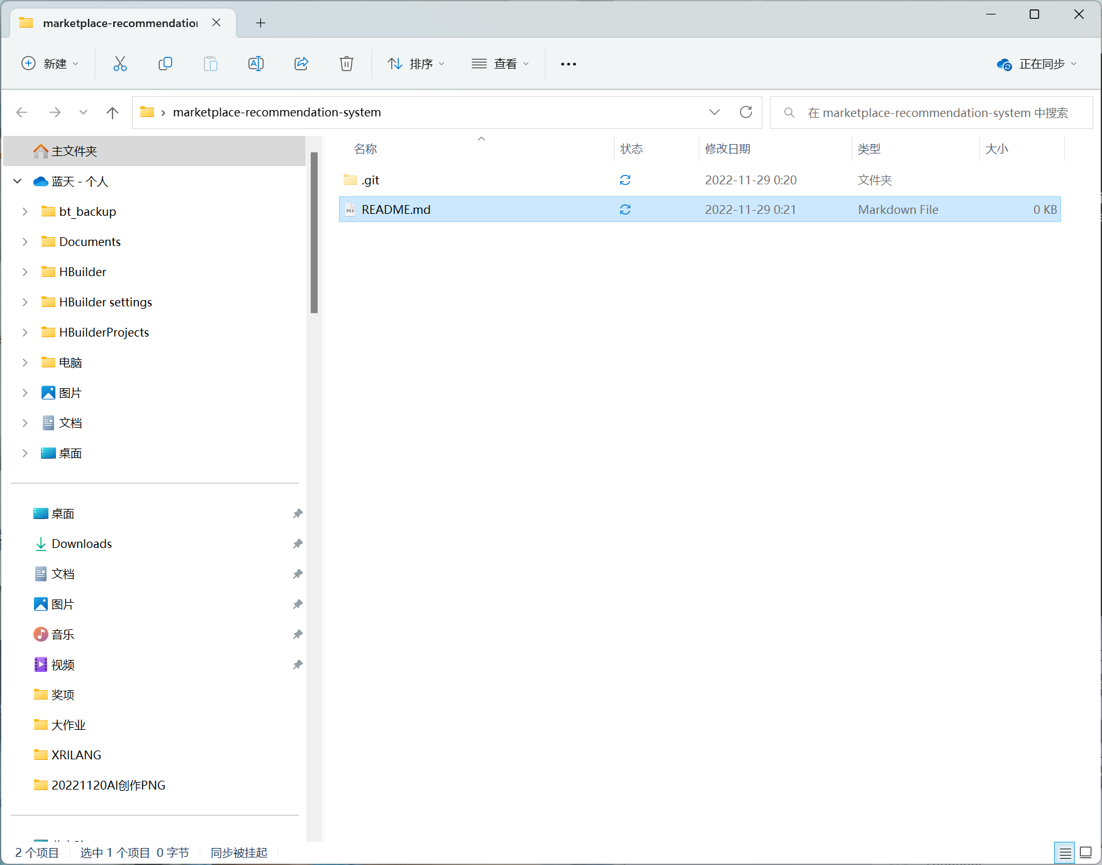Click the Cut scissors icon
Screen dimensions: 1102x865
pyautogui.click(x=120, y=64)
